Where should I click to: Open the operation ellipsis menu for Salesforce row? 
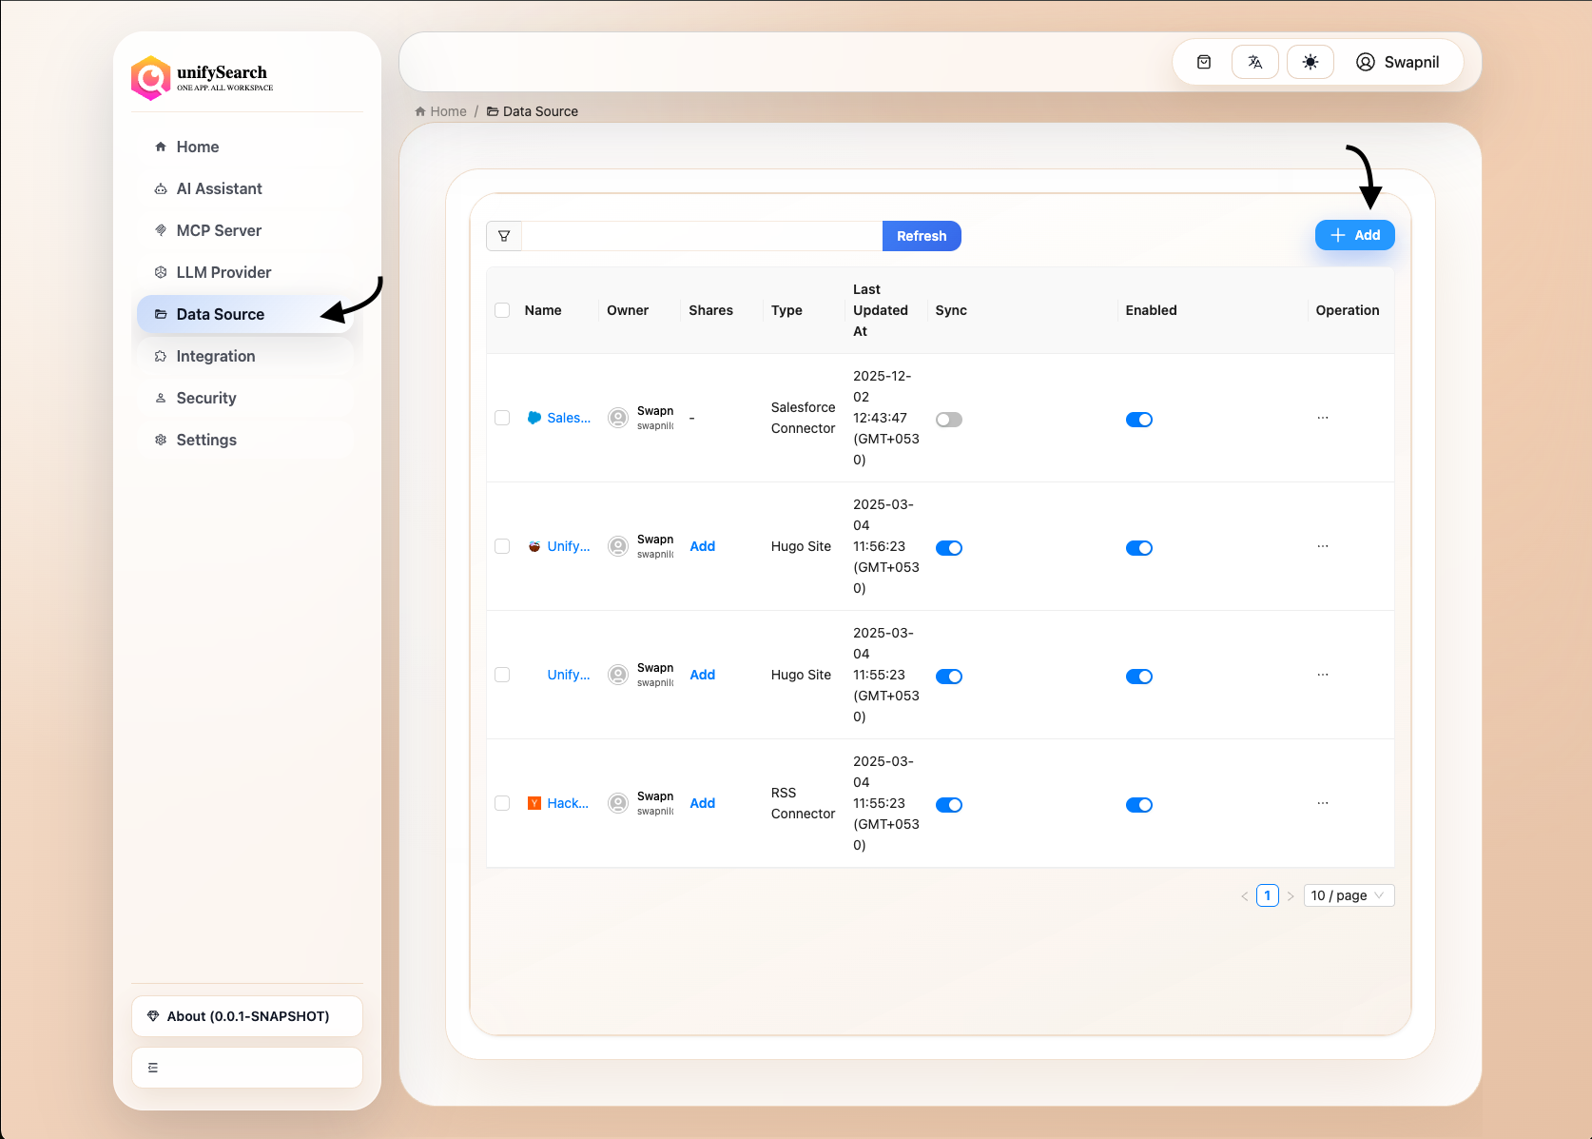point(1322,419)
